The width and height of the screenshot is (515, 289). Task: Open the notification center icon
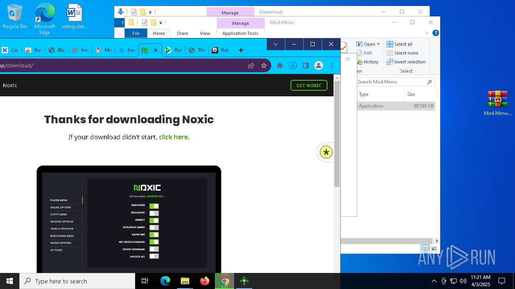502,281
